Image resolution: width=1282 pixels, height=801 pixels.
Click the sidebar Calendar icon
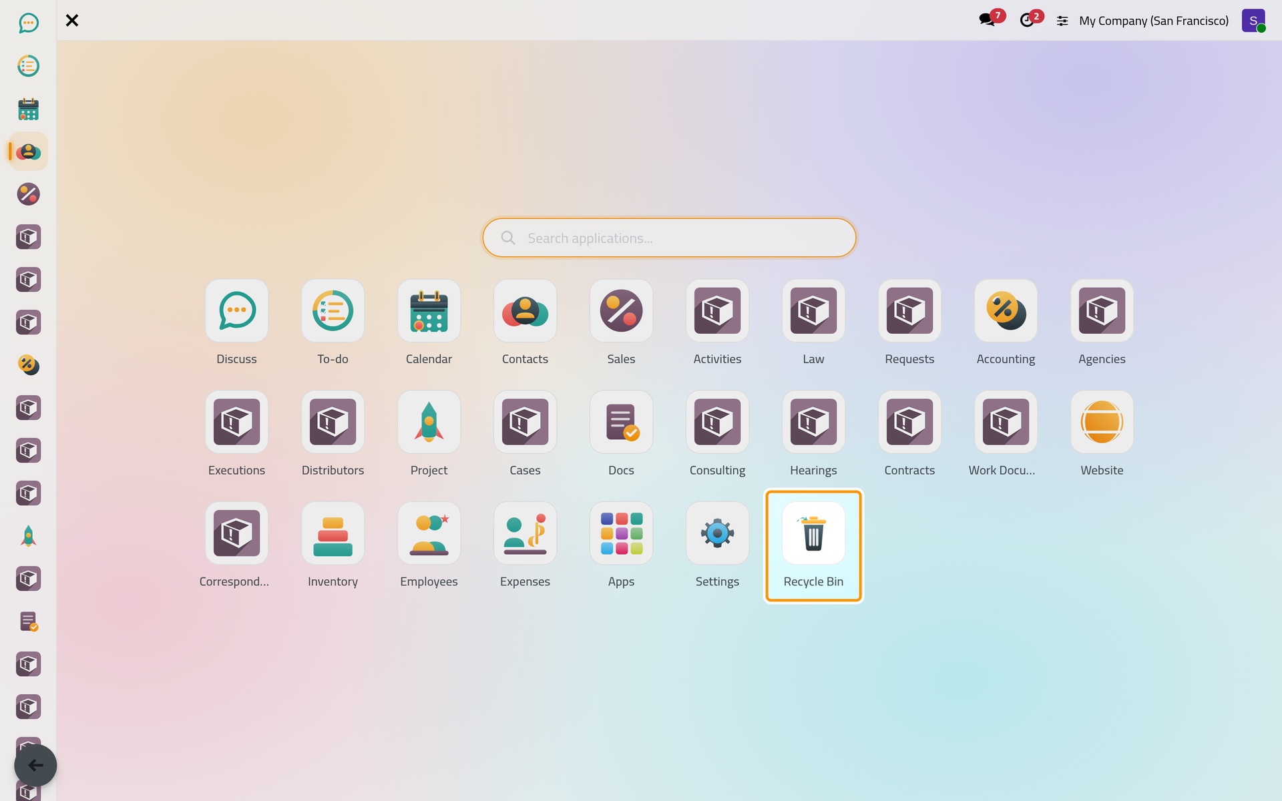(28, 109)
